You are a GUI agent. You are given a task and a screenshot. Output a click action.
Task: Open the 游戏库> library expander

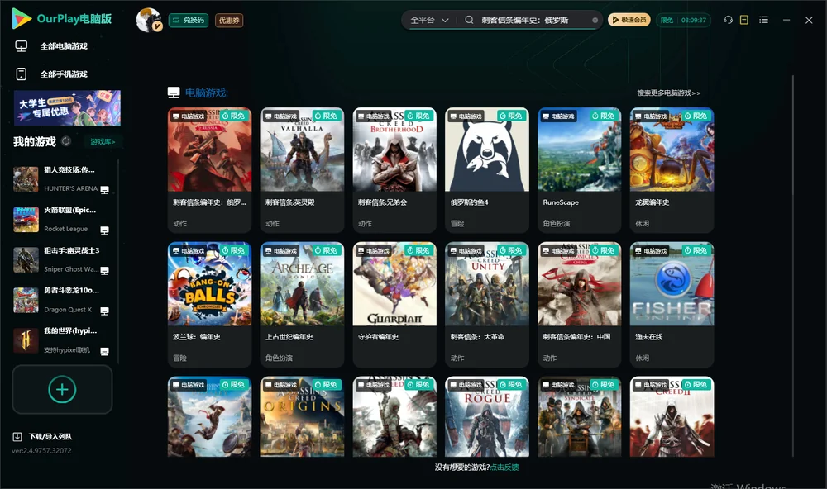tap(103, 141)
